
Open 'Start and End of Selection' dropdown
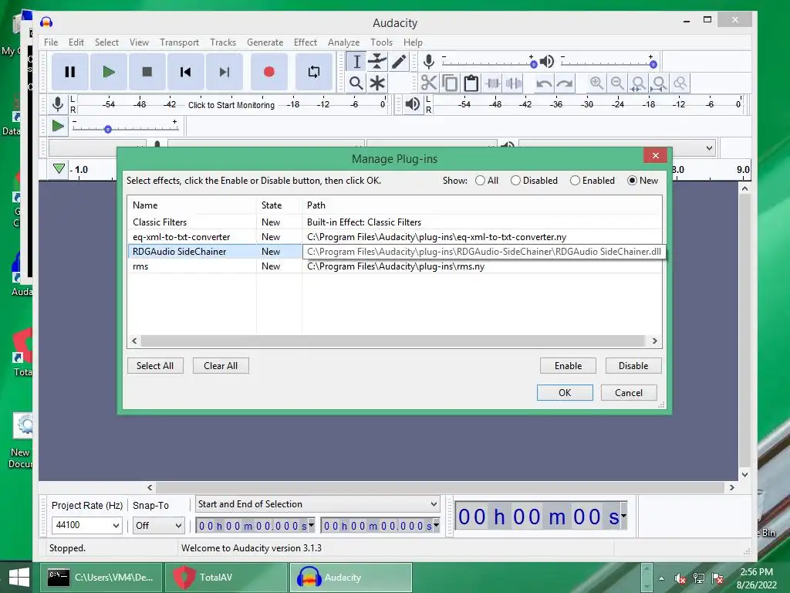click(x=317, y=504)
